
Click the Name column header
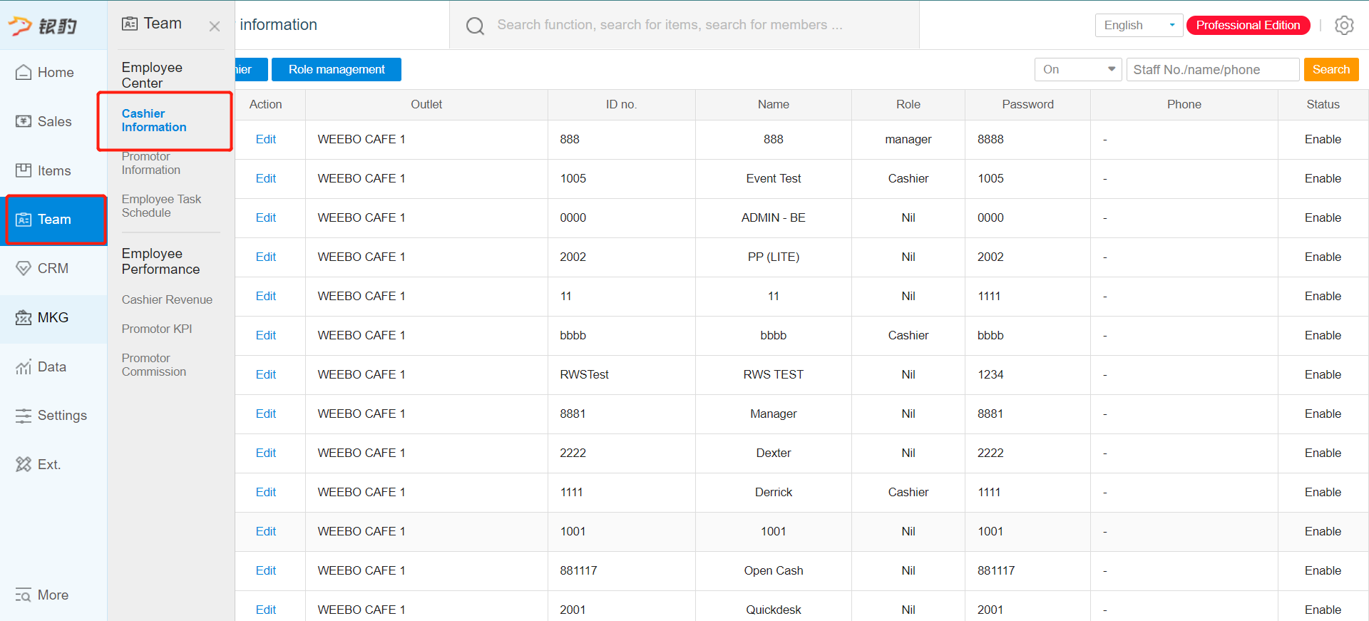coord(774,104)
